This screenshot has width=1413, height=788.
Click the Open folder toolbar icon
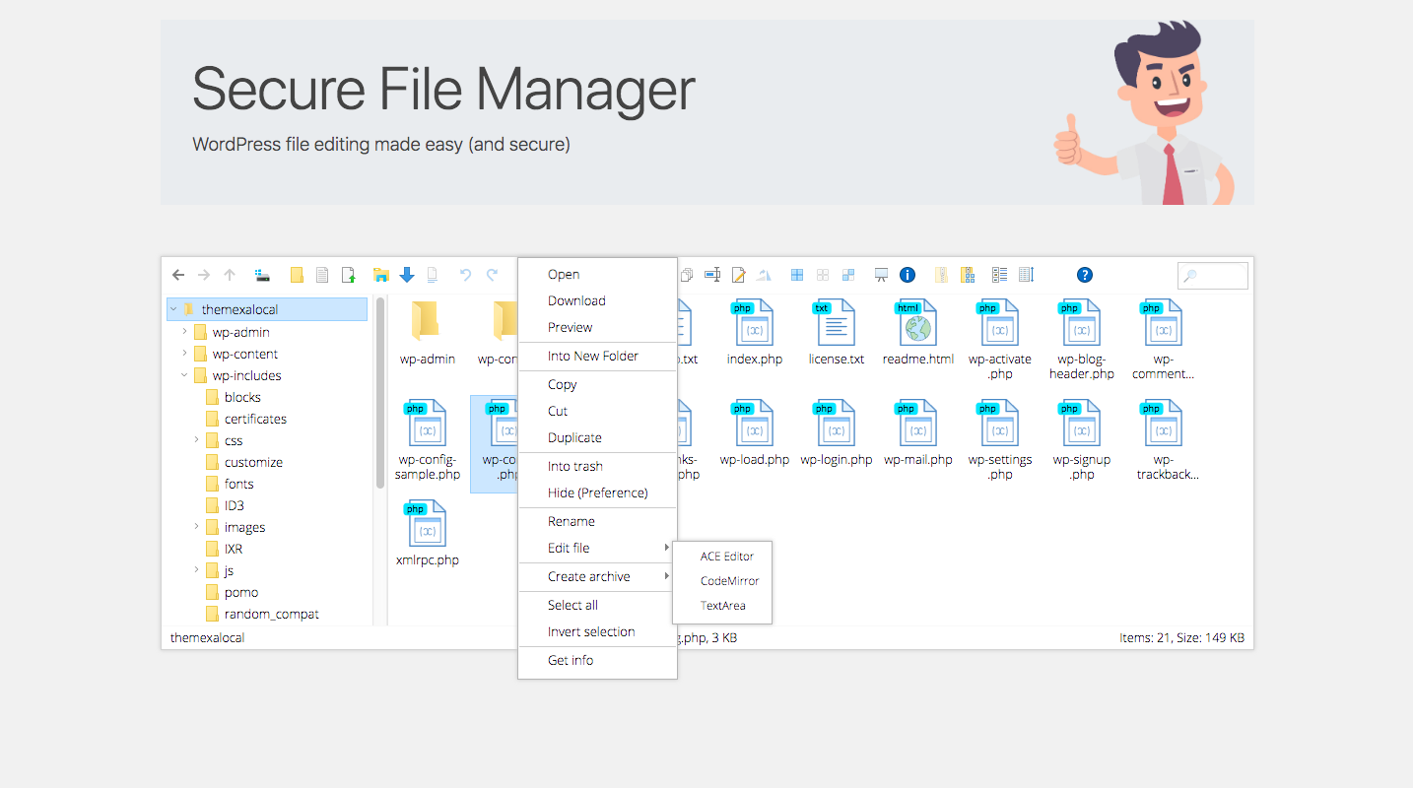[x=381, y=275]
